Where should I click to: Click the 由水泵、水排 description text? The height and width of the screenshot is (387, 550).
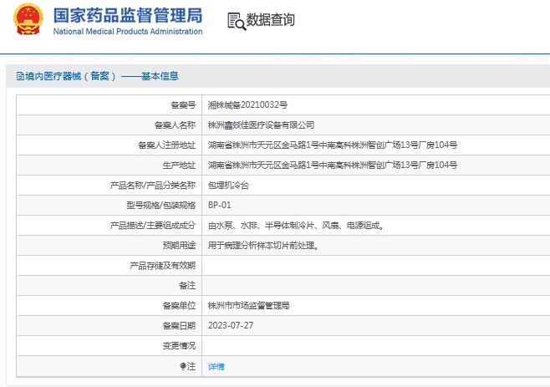click(x=296, y=226)
